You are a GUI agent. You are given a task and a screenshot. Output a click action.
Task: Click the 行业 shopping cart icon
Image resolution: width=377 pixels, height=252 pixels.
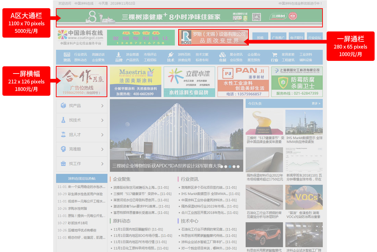point(274,55)
